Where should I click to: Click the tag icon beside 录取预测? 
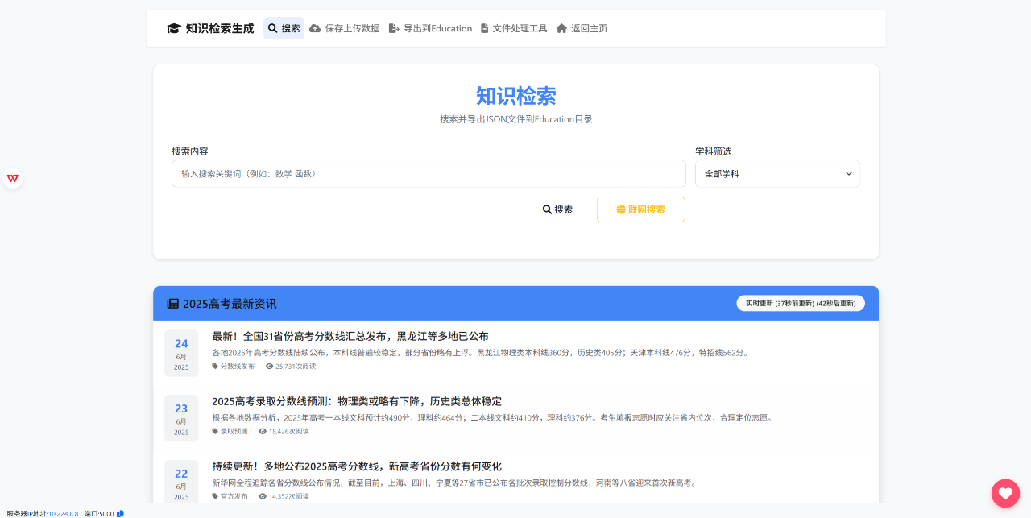tap(215, 431)
